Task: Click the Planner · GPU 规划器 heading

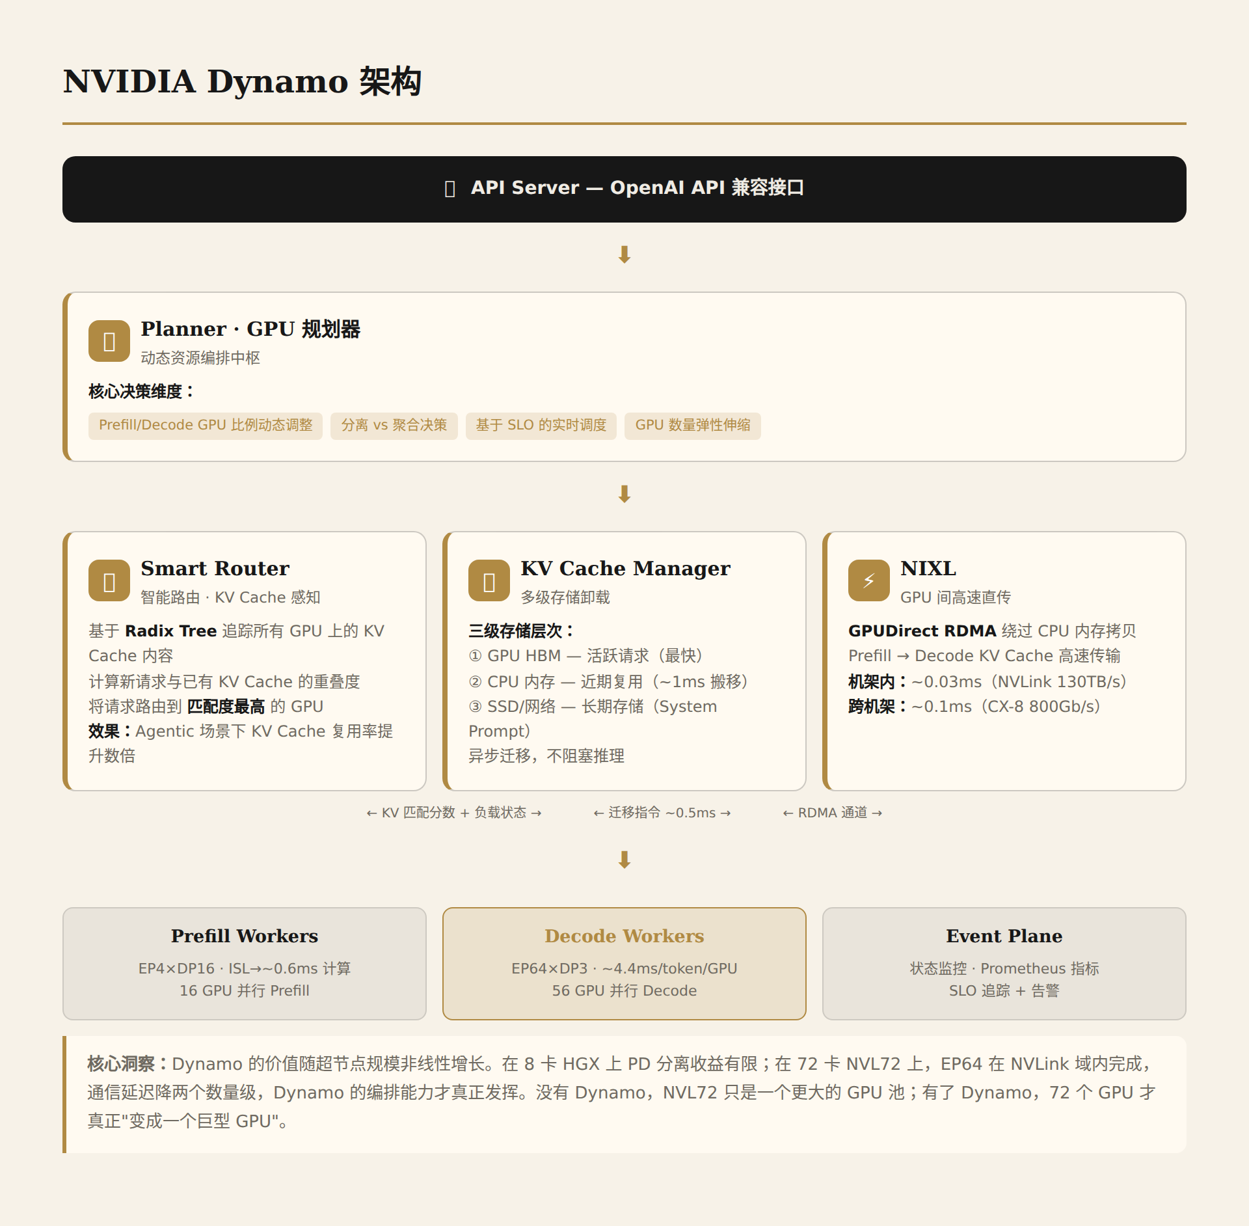Action: [x=250, y=329]
